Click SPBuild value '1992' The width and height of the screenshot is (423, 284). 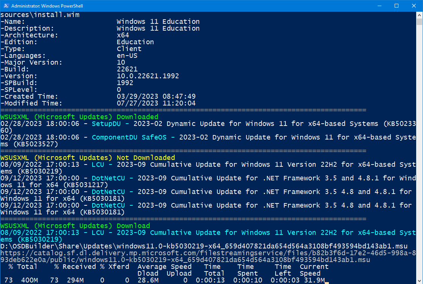coord(125,82)
